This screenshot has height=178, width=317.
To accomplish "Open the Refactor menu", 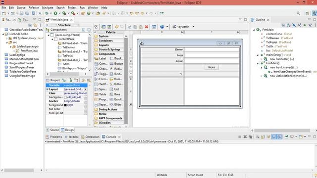I will pyautogui.click(x=34, y=8).
